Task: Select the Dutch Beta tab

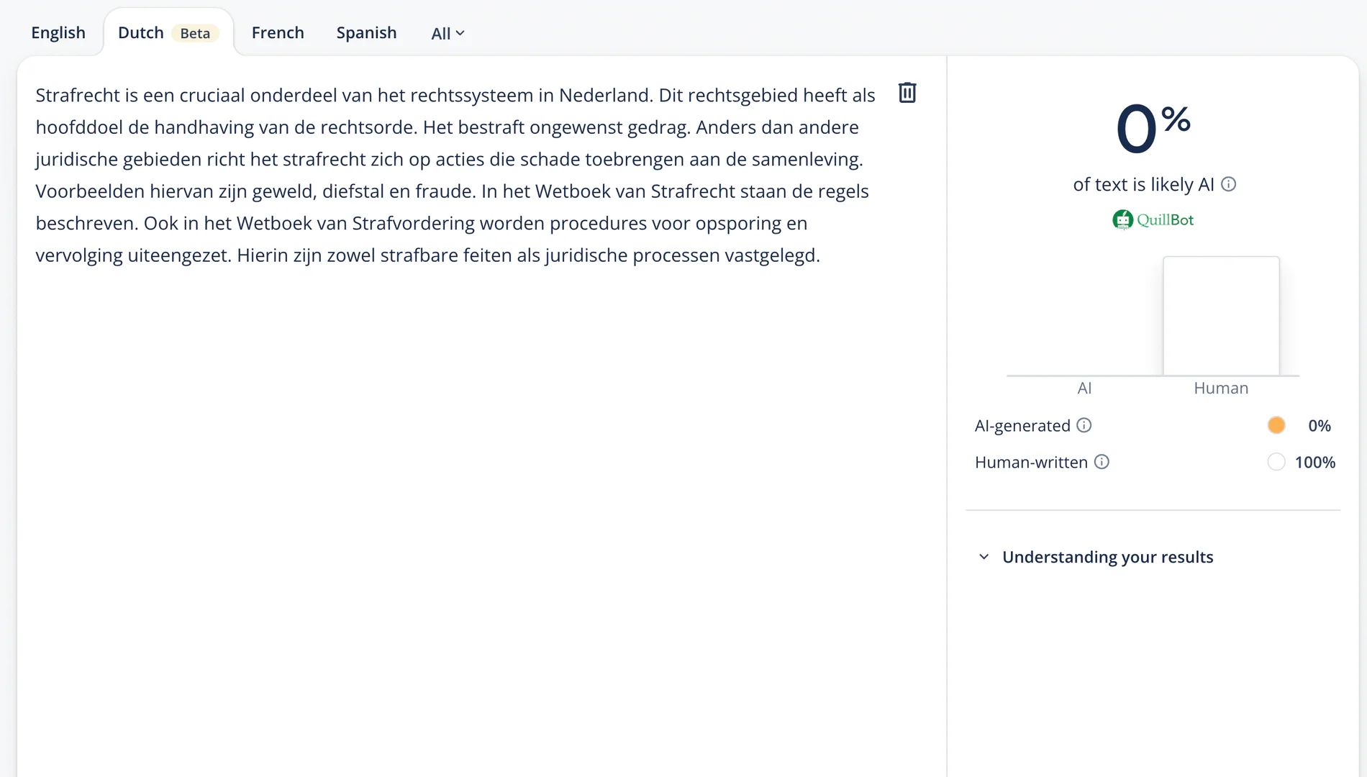Action: 141,32
